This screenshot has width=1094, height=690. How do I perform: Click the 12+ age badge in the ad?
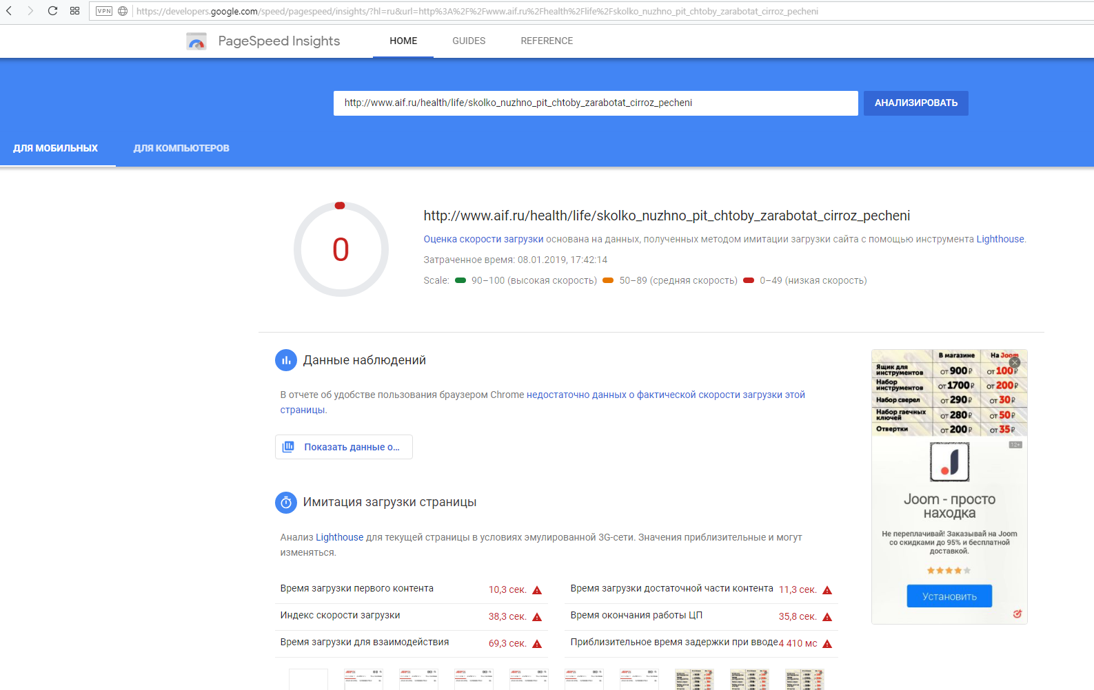[x=1015, y=445]
